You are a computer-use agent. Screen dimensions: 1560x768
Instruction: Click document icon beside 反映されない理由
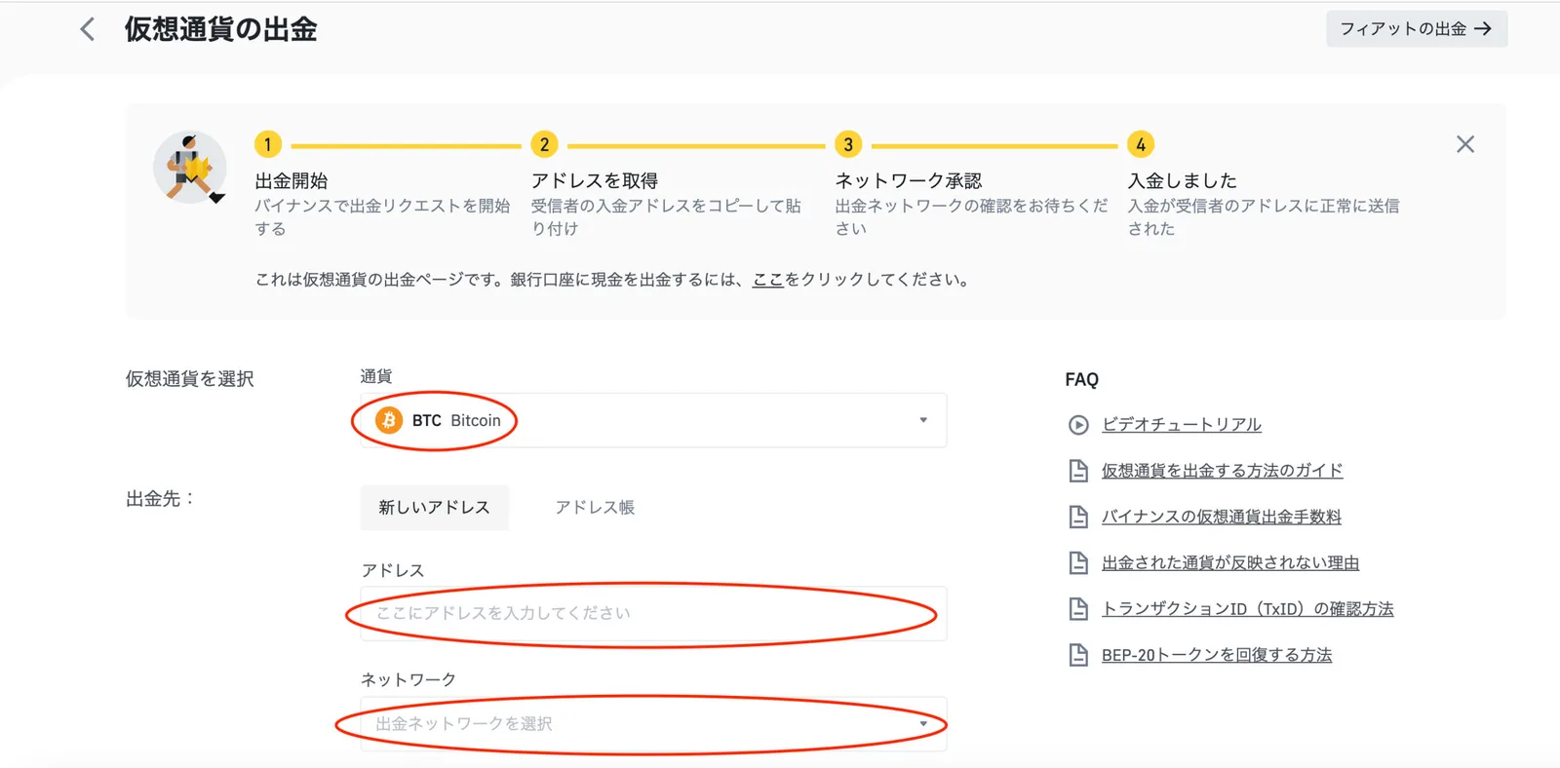click(1078, 562)
